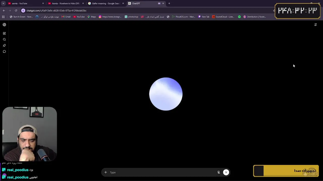The image size is (323, 181).
Task: Open voice settings sliders icon at top right
Action: tap(315, 25)
